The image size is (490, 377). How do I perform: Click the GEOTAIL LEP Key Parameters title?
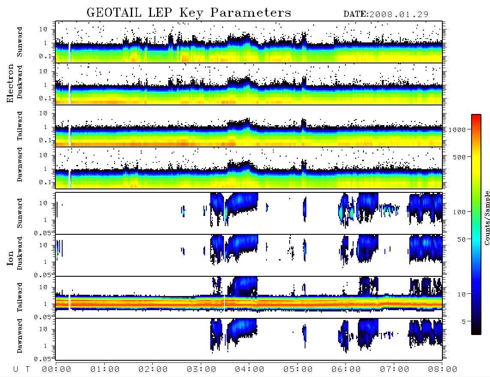tap(189, 13)
